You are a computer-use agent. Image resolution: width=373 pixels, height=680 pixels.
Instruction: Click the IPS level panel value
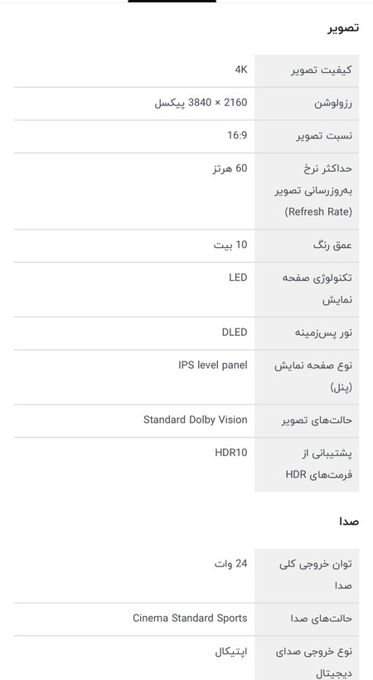[213, 365]
